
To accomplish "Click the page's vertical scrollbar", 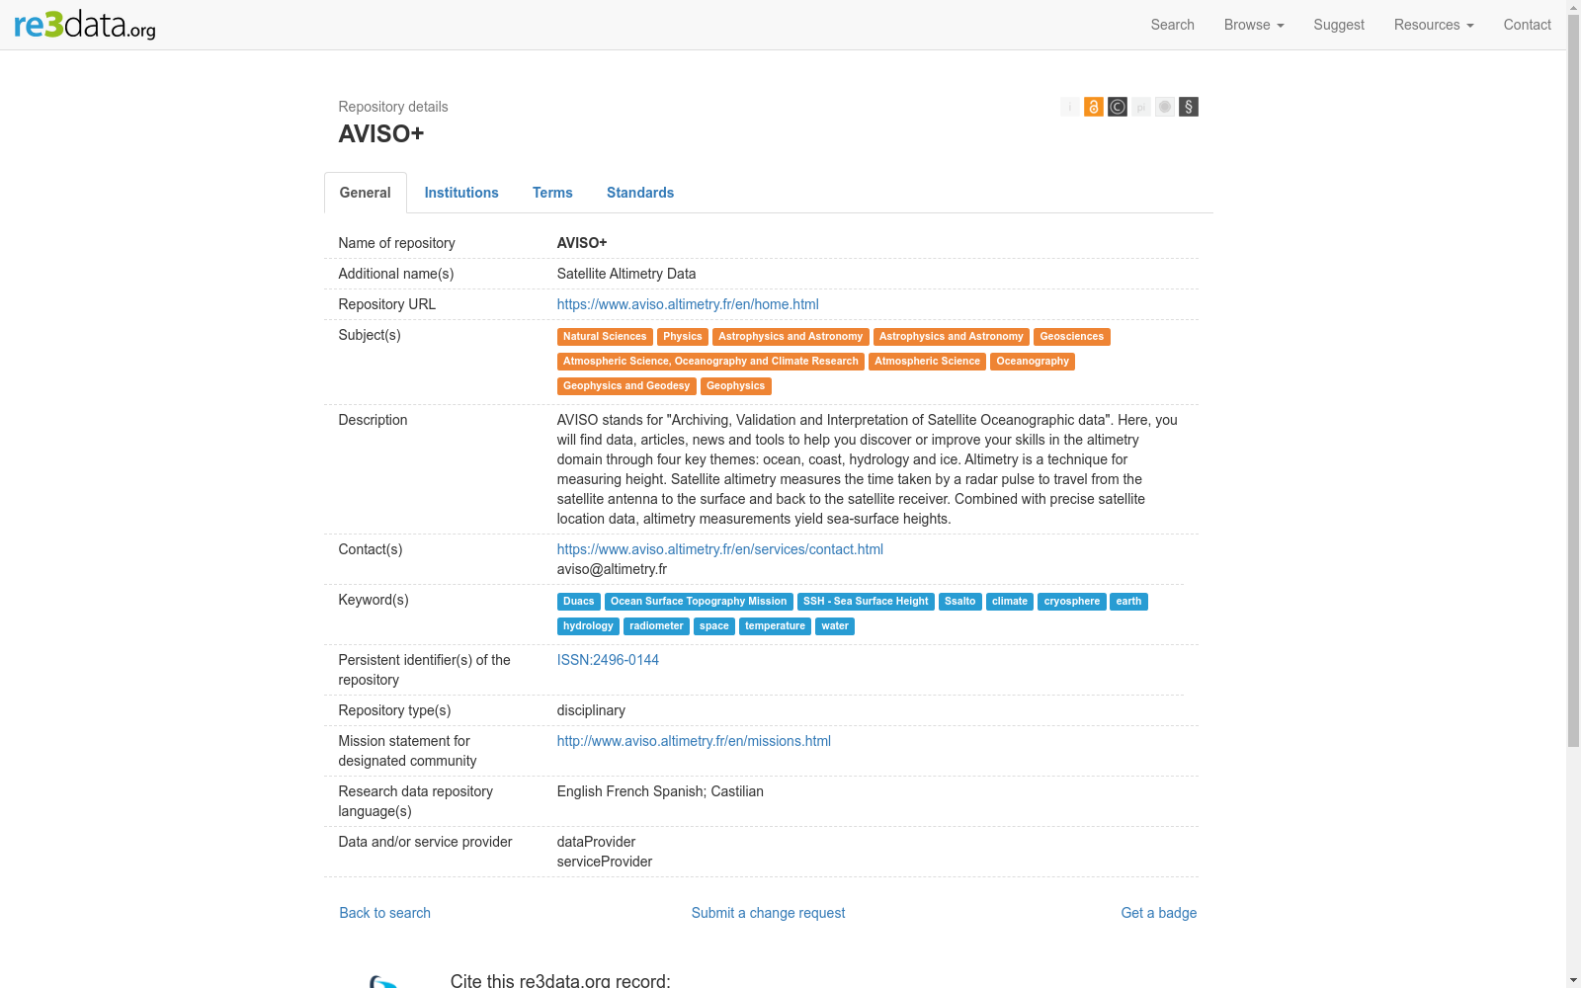I will coord(1573,395).
